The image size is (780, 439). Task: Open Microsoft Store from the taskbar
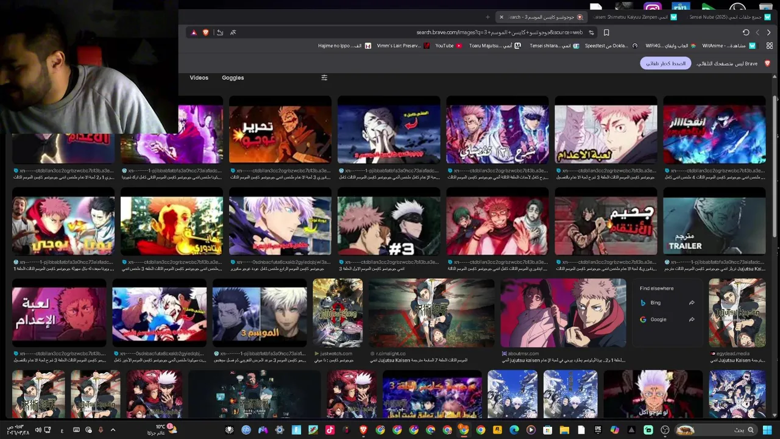[547, 430]
